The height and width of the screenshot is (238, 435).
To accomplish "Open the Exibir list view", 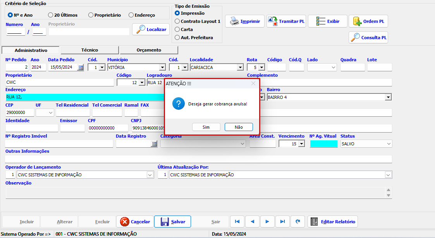I will [x=327, y=21].
